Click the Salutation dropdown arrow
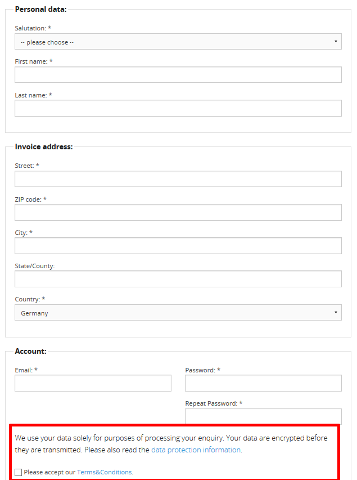The image size is (357, 480). click(336, 42)
